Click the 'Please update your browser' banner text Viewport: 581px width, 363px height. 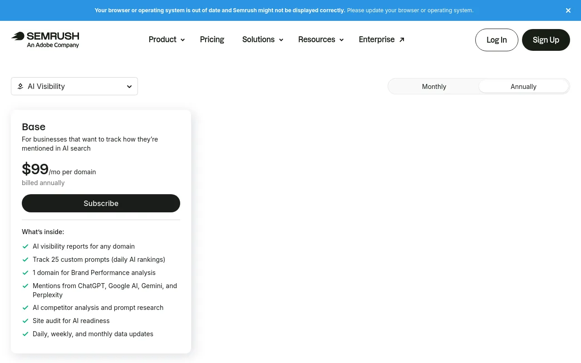click(410, 10)
